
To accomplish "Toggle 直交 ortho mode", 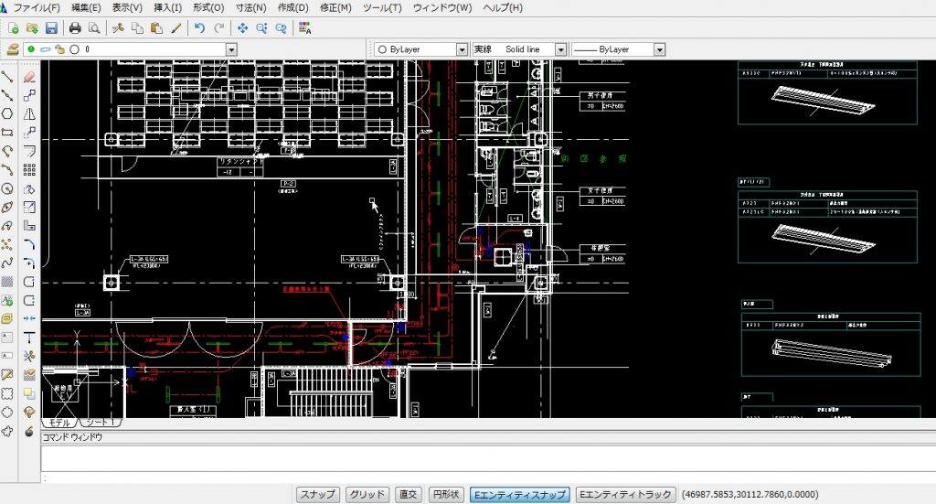I will pyautogui.click(x=409, y=494).
